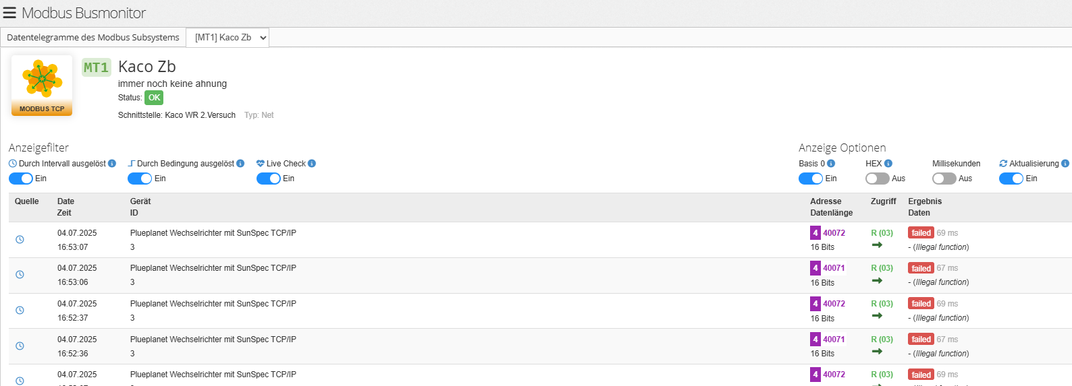
Task: Click info icon beside Basis 0
Action: pos(831,164)
